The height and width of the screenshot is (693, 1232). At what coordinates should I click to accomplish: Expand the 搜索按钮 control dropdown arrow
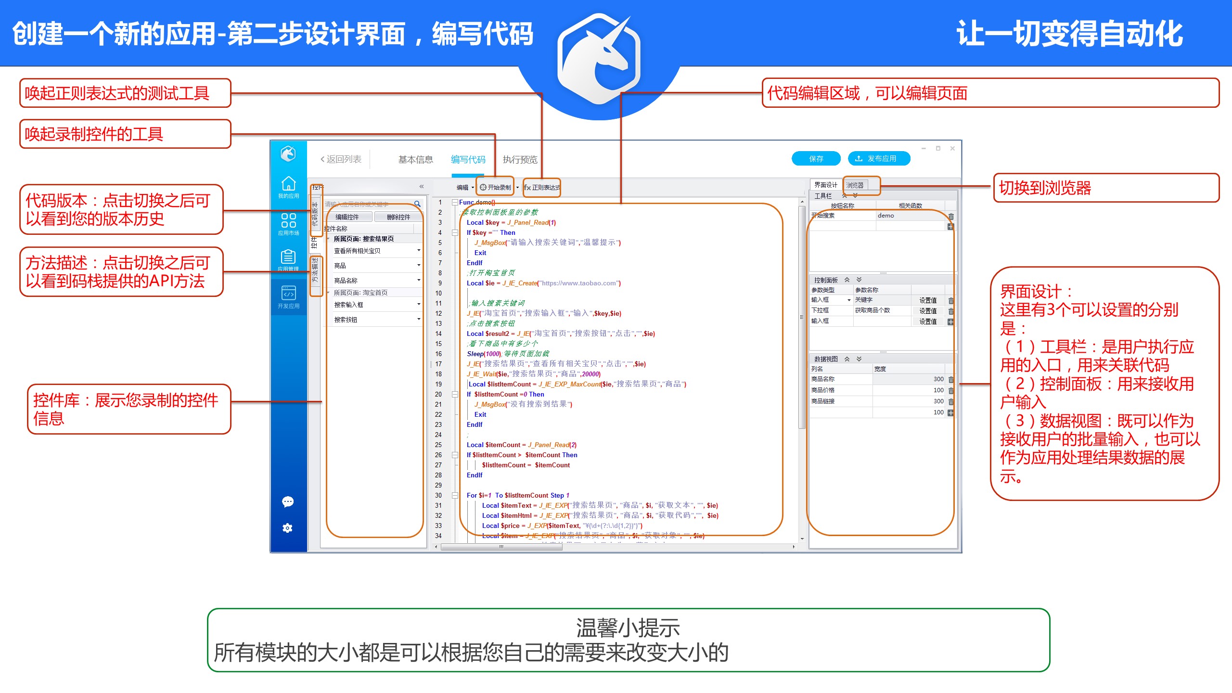pyautogui.click(x=419, y=319)
